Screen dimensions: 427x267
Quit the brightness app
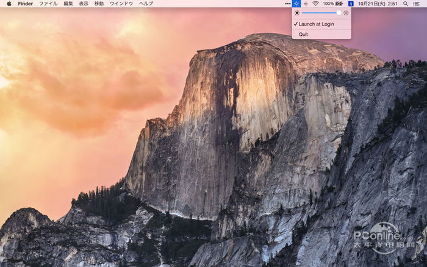(x=321, y=34)
